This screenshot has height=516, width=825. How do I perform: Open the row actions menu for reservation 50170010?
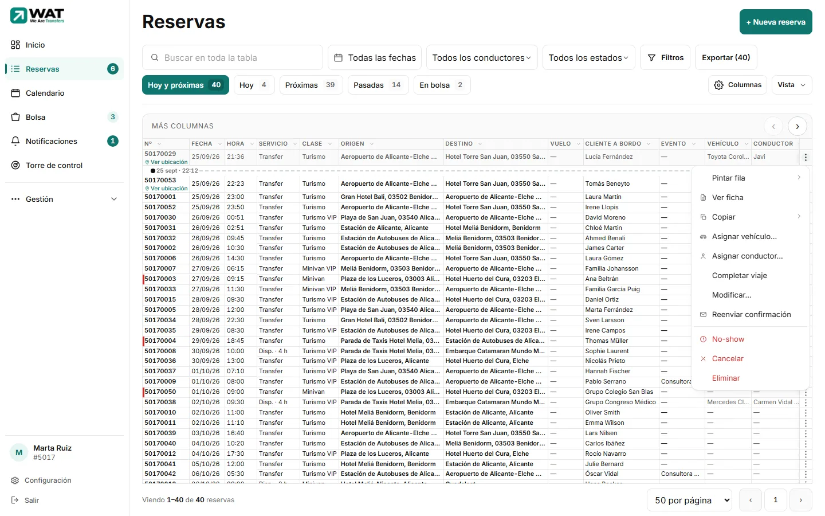tap(806, 412)
